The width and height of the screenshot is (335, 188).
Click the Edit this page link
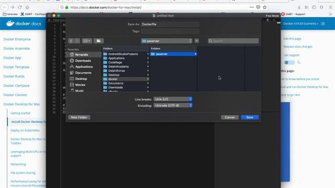coord(292,39)
